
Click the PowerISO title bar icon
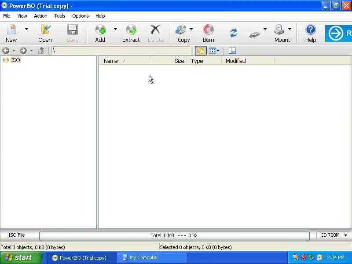point(4,5)
